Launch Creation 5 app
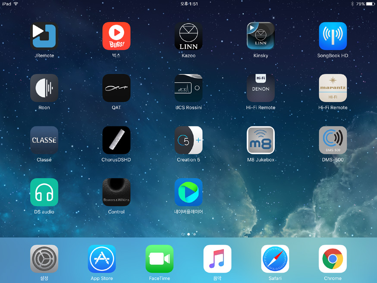377x283 pixels. point(188,140)
